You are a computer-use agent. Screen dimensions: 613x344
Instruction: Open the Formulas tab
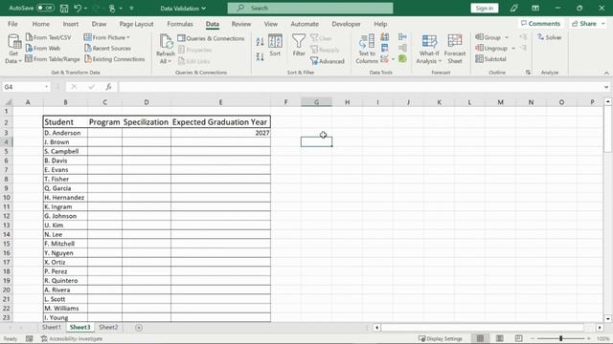point(180,24)
